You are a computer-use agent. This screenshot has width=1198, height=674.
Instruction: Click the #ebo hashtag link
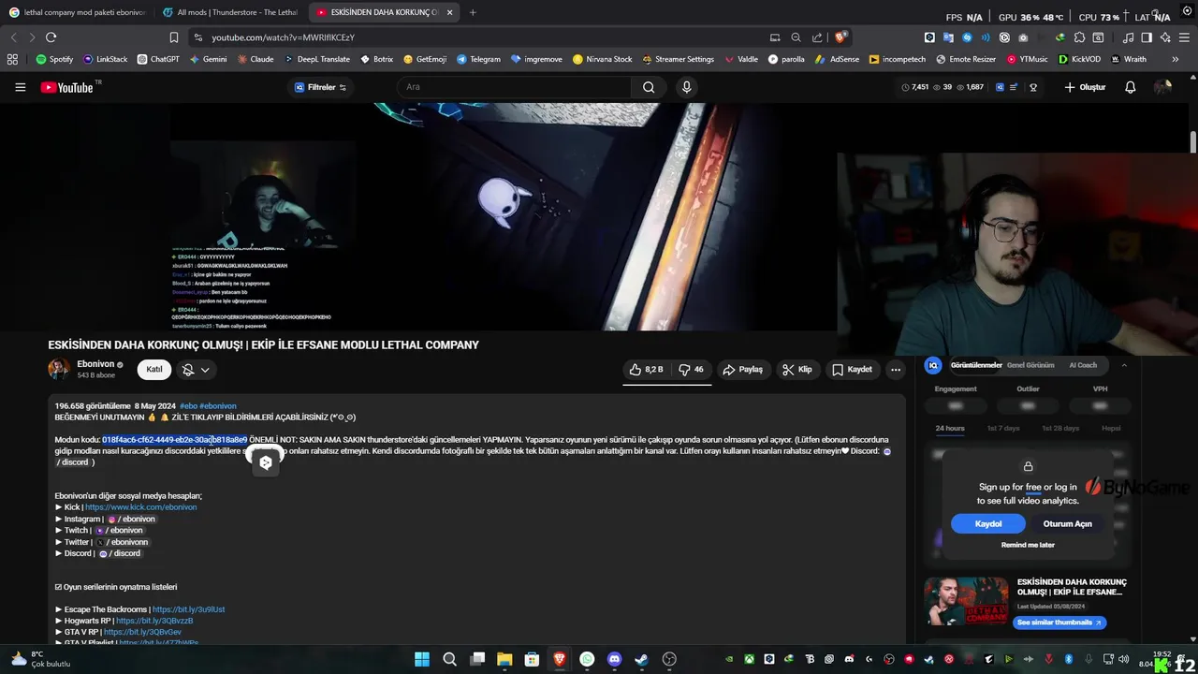188,406
